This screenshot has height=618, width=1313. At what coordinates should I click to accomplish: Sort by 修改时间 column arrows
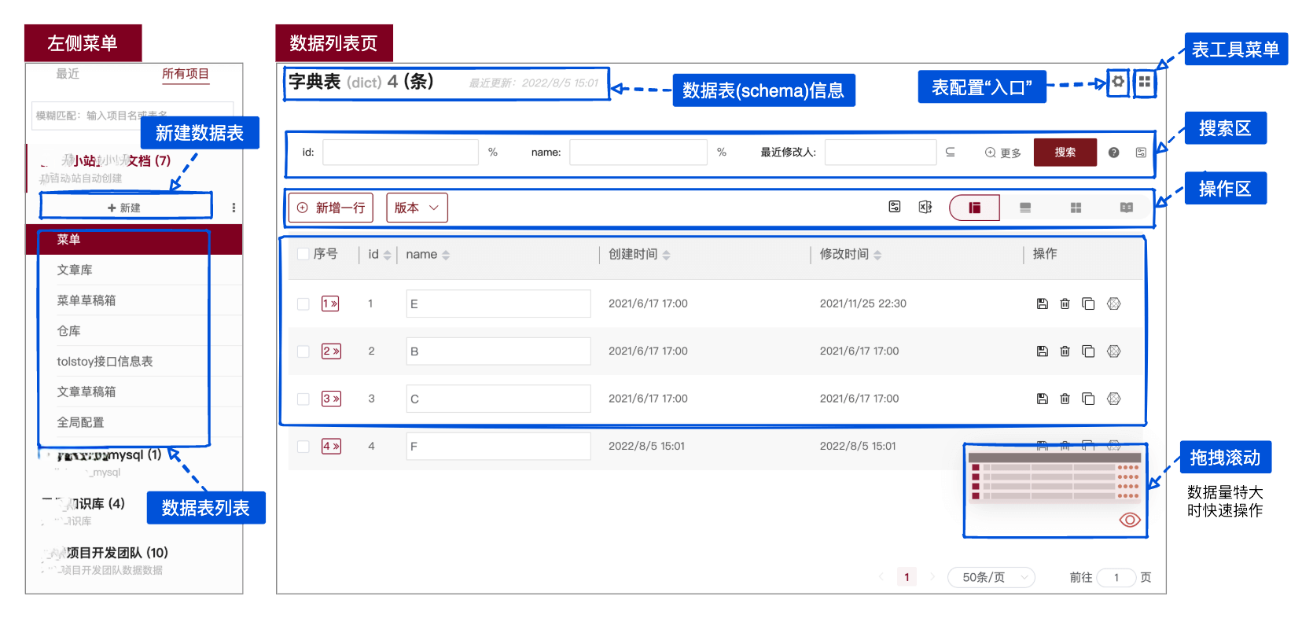pyautogui.click(x=877, y=255)
